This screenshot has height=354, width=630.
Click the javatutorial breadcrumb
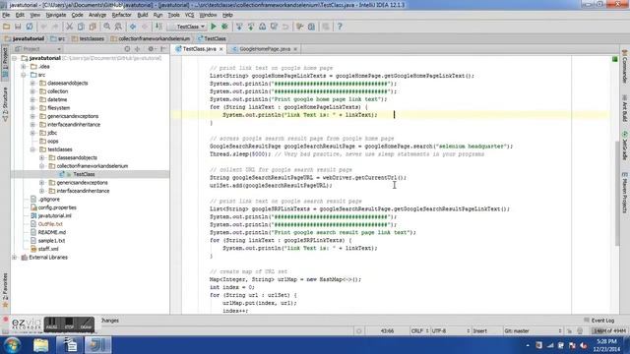click(25, 39)
